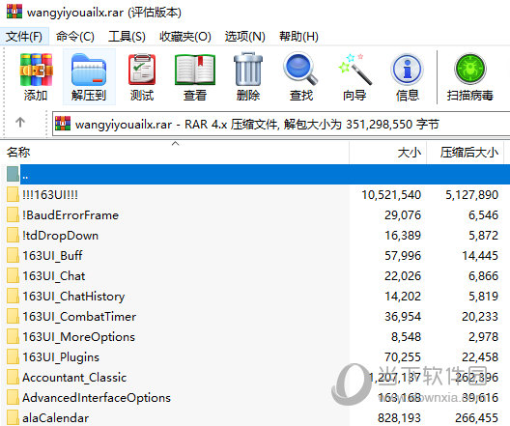Open the 文件(F) menu
Image resolution: width=510 pixels, height=426 pixels.
click(x=24, y=36)
